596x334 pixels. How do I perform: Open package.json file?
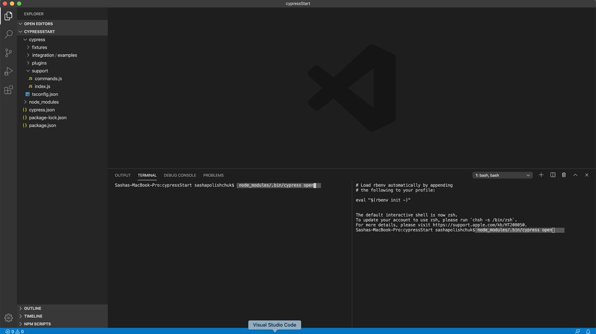pyautogui.click(x=42, y=125)
